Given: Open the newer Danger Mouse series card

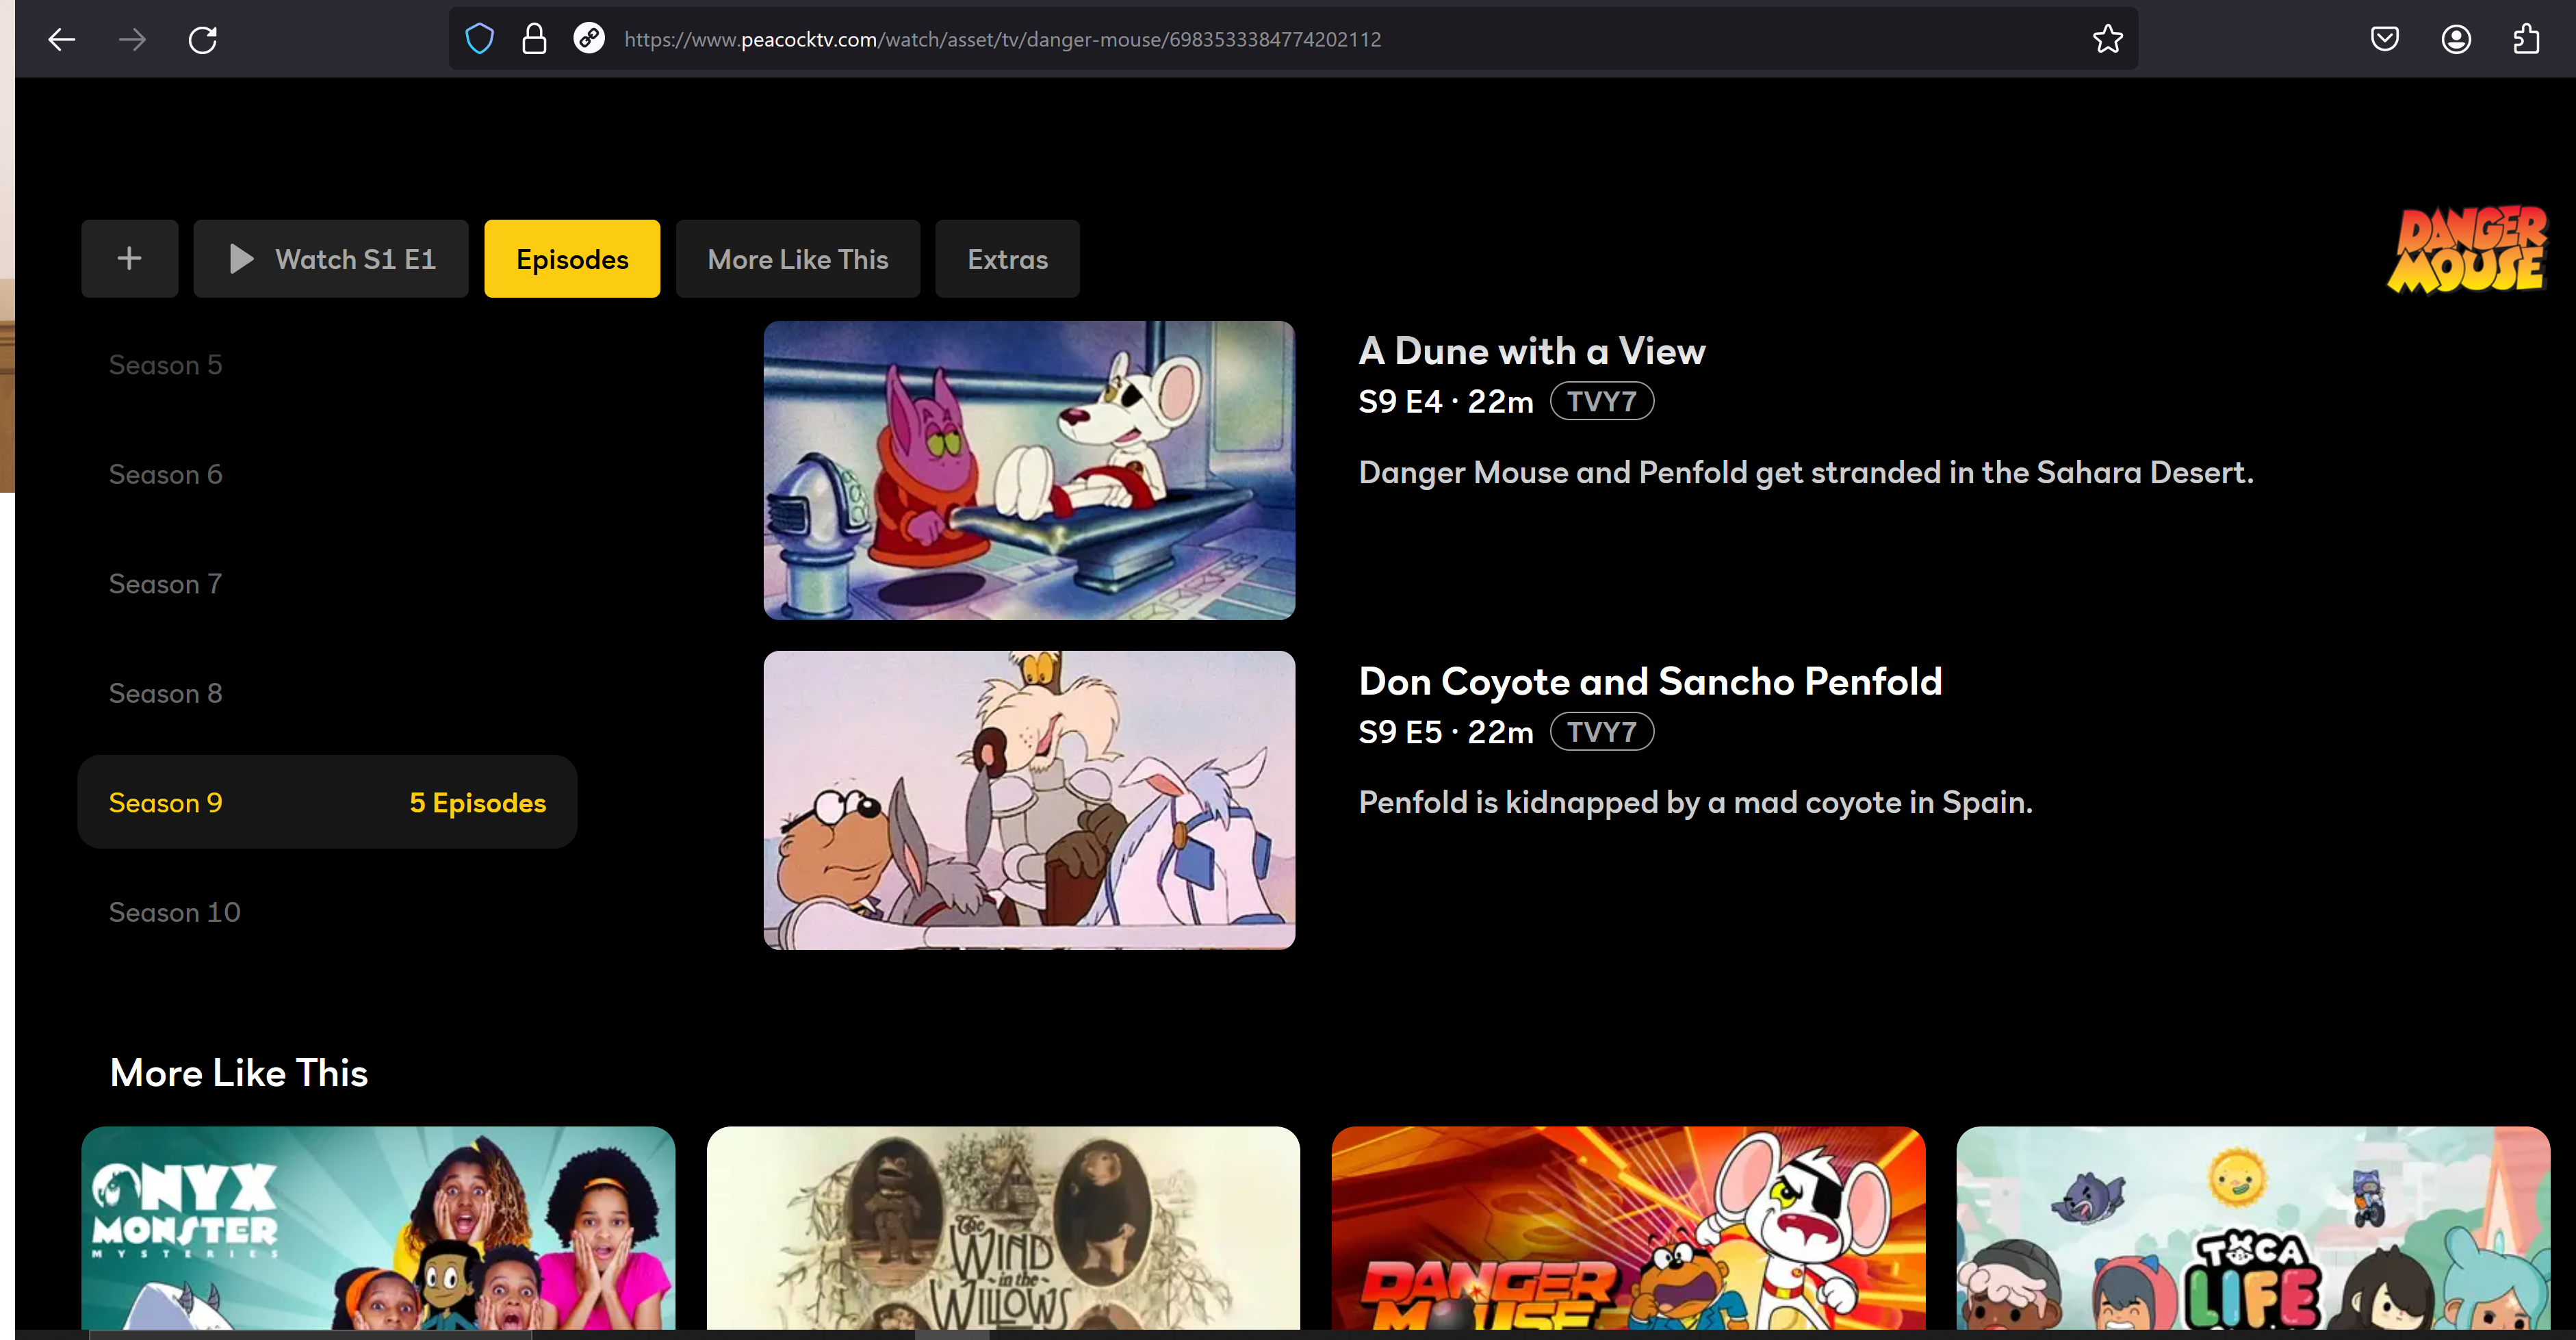Looking at the screenshot, I should click(x=1628, y=1228).
